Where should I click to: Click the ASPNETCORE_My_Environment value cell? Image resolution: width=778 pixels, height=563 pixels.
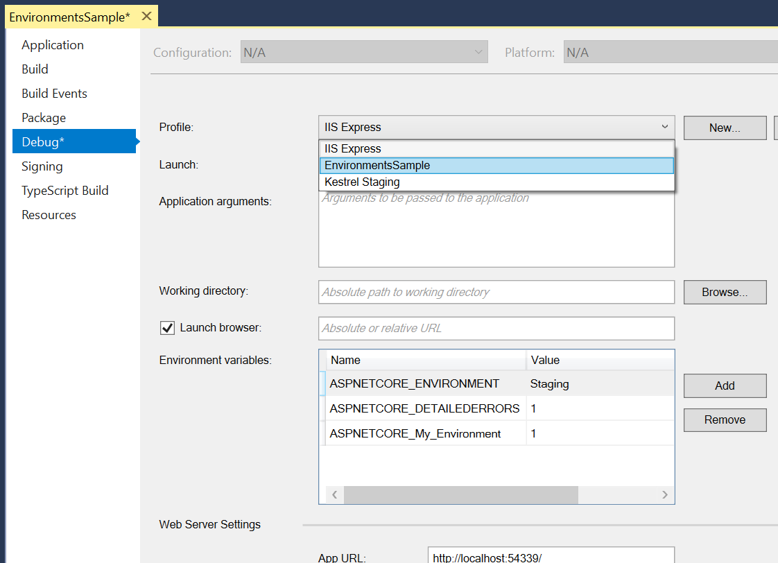click(x=600, y=433)
